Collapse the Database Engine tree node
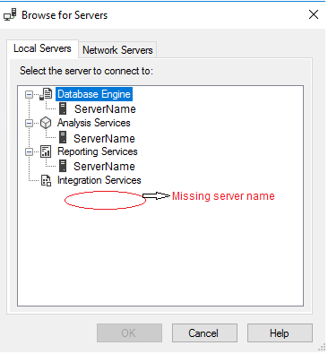This screenshot has height=354, width=328. click(x=29, y=94)
